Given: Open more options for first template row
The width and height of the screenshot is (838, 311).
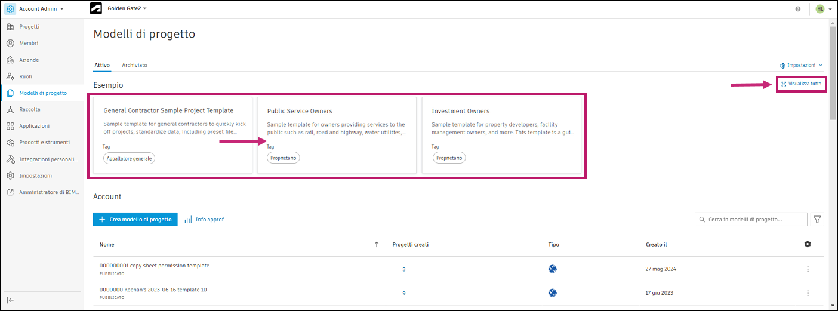Looking at the screenshot, I should coord(808,269).
